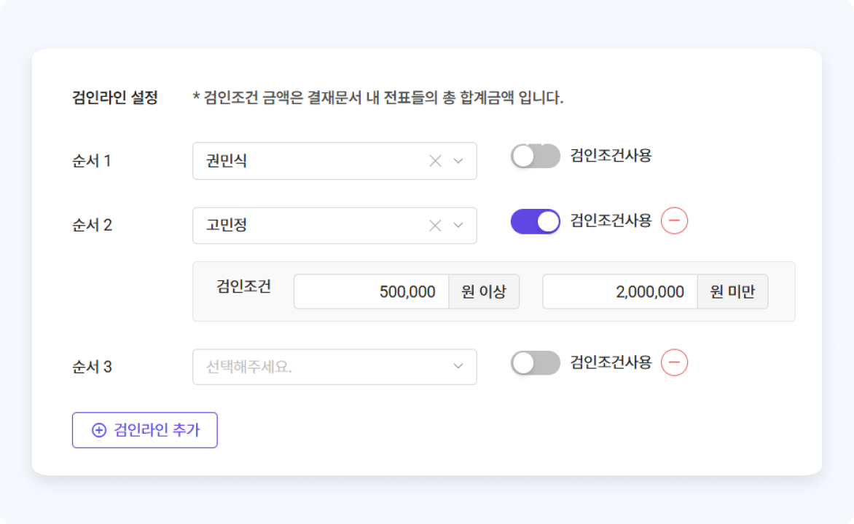Expand the 순서 1 dropdown arrow

[x=458, y=161]
